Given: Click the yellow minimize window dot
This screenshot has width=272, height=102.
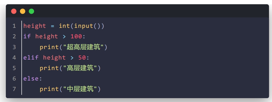Looking at the screenshot, I should pos(22,11).
